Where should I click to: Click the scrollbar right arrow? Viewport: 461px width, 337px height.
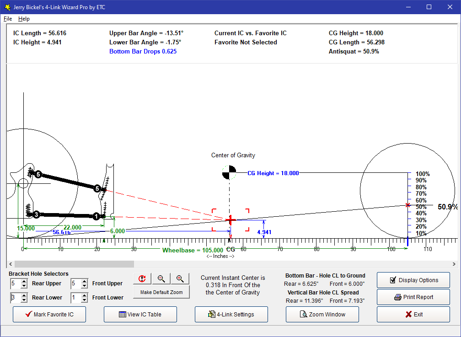pos(454,264)
